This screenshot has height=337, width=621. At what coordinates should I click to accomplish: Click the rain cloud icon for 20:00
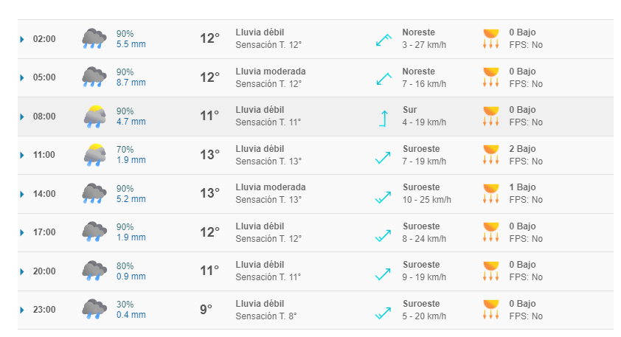pyautogui.click(x=94, y=271)
